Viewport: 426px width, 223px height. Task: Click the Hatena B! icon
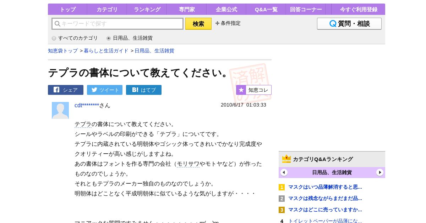[135, 90]
